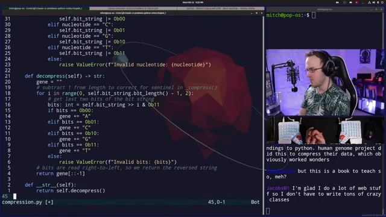Click cursor position '45,0-1' in status line
The image size is (386, 217).
tap(217, 203)
